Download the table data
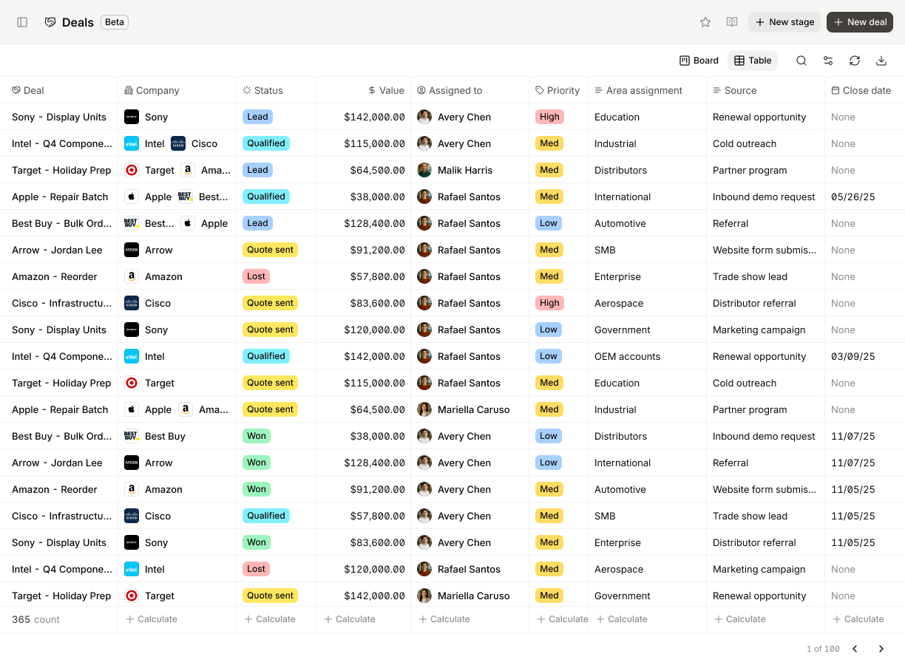This screenshot has height=665, width=905. [x=881, y=61]
